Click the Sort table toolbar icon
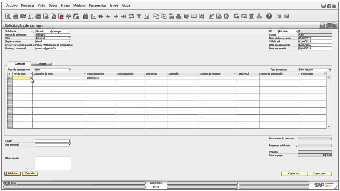The width and height of the screenshot is (340, 191). pyautogui.click(x=146, y=16)
